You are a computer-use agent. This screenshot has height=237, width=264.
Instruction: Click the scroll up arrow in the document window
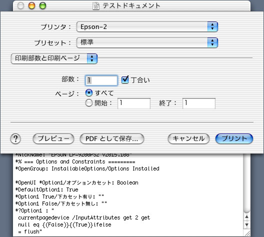coord(247,217)
